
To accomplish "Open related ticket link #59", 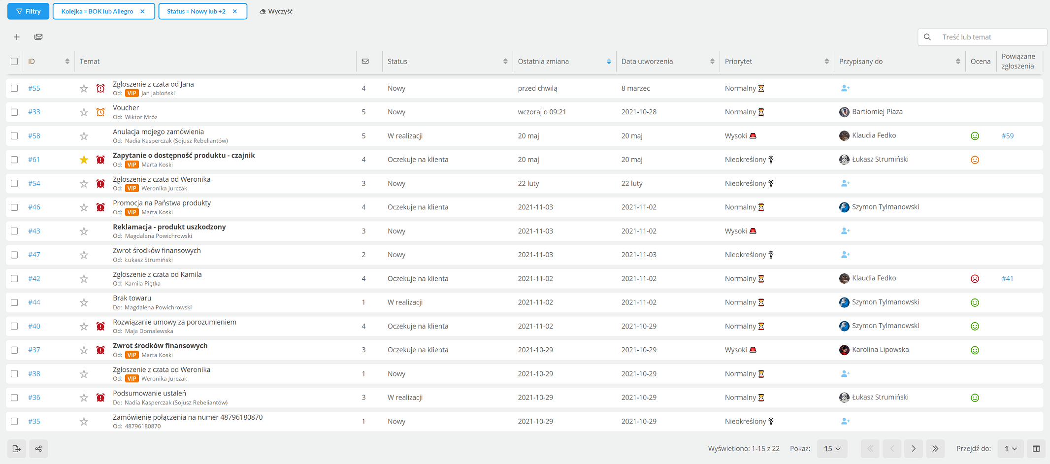I will (1008, 136).
